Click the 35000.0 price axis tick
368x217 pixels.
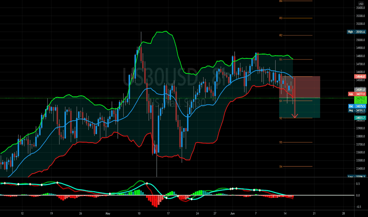360,40
